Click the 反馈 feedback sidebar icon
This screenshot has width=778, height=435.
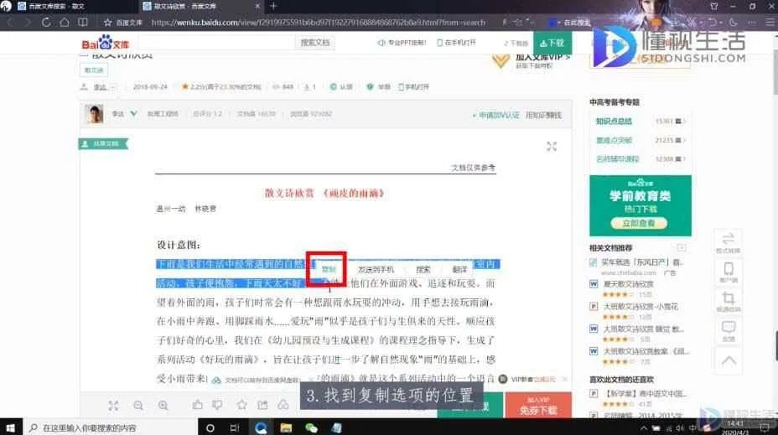point(728,331)
